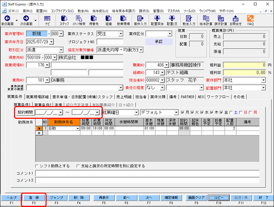The width and height of the screenshot is (274, 207).
Task: Toggle the 火 weekday checkbox
Action: [192, 113]
